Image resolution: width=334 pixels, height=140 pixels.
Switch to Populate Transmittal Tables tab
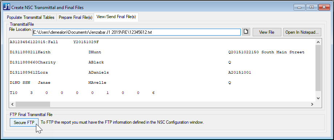click(x=30, y=17)
